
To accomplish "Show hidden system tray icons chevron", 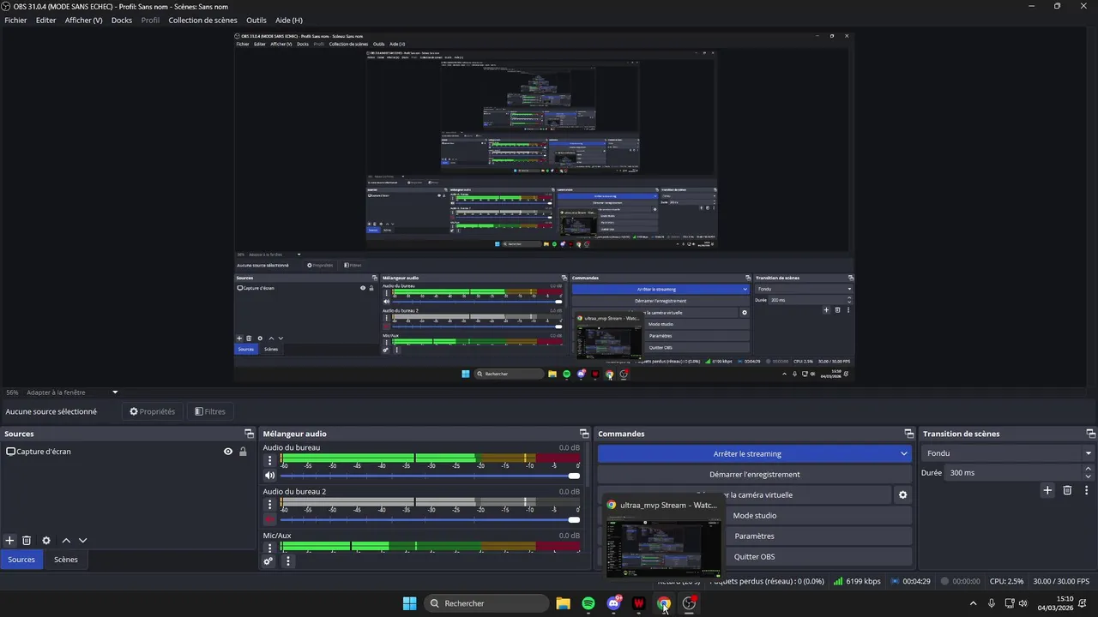I will click(973, 603).
